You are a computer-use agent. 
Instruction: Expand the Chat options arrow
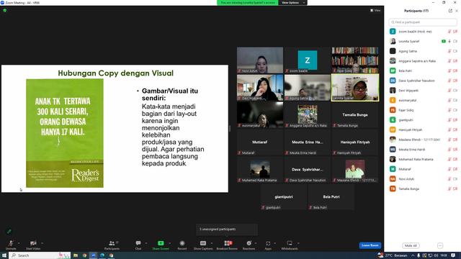pos(146,243)
